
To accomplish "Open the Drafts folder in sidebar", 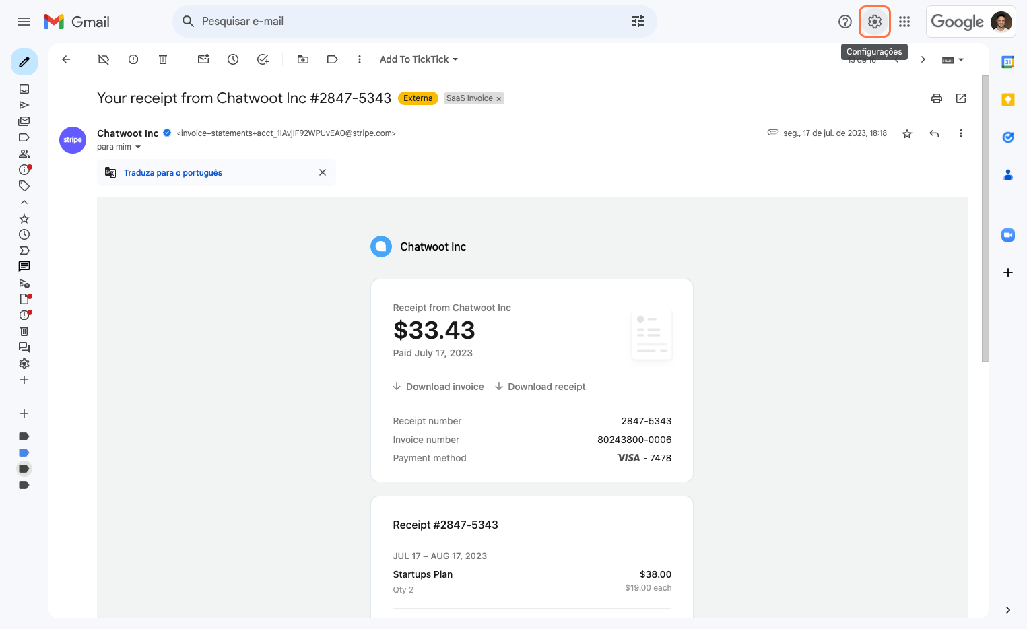I will pyautogui.click(x=25, y=299).
